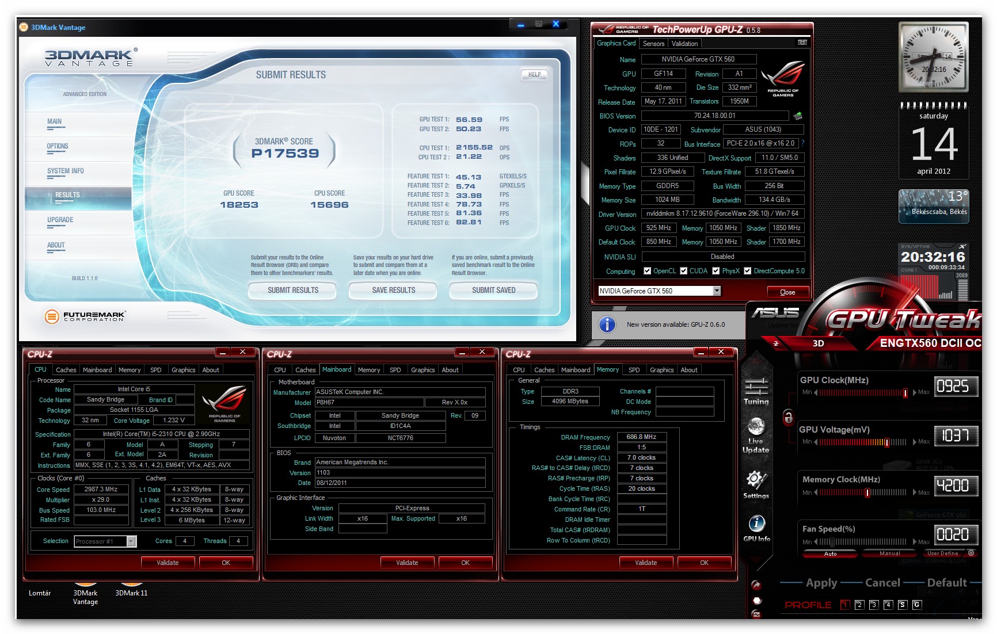Decrease Memory Clock with the Min arrow
Viewport: 997px width, 634px height.
(816, 492)
